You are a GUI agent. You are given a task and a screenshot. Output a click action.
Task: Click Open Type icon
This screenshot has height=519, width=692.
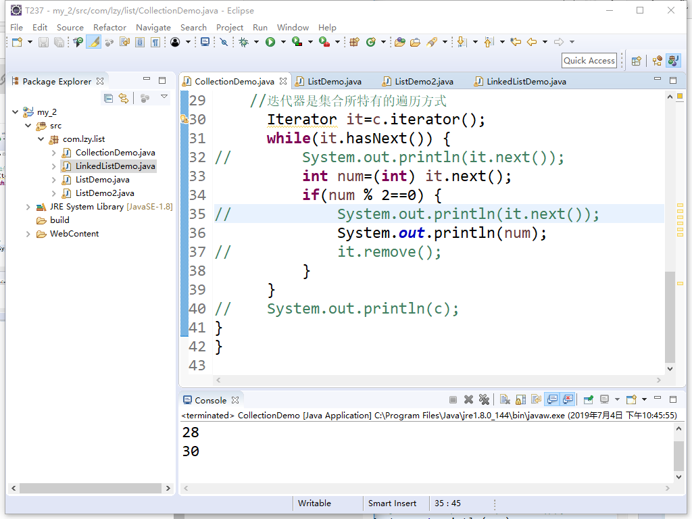[x=400, y=42]
